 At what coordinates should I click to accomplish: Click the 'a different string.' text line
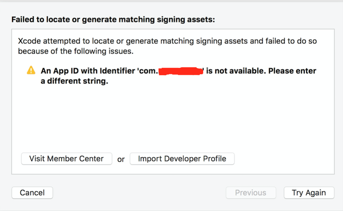pos(74,81)
